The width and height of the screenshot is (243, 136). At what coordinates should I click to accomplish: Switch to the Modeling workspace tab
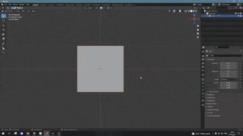tap(43, 5)
